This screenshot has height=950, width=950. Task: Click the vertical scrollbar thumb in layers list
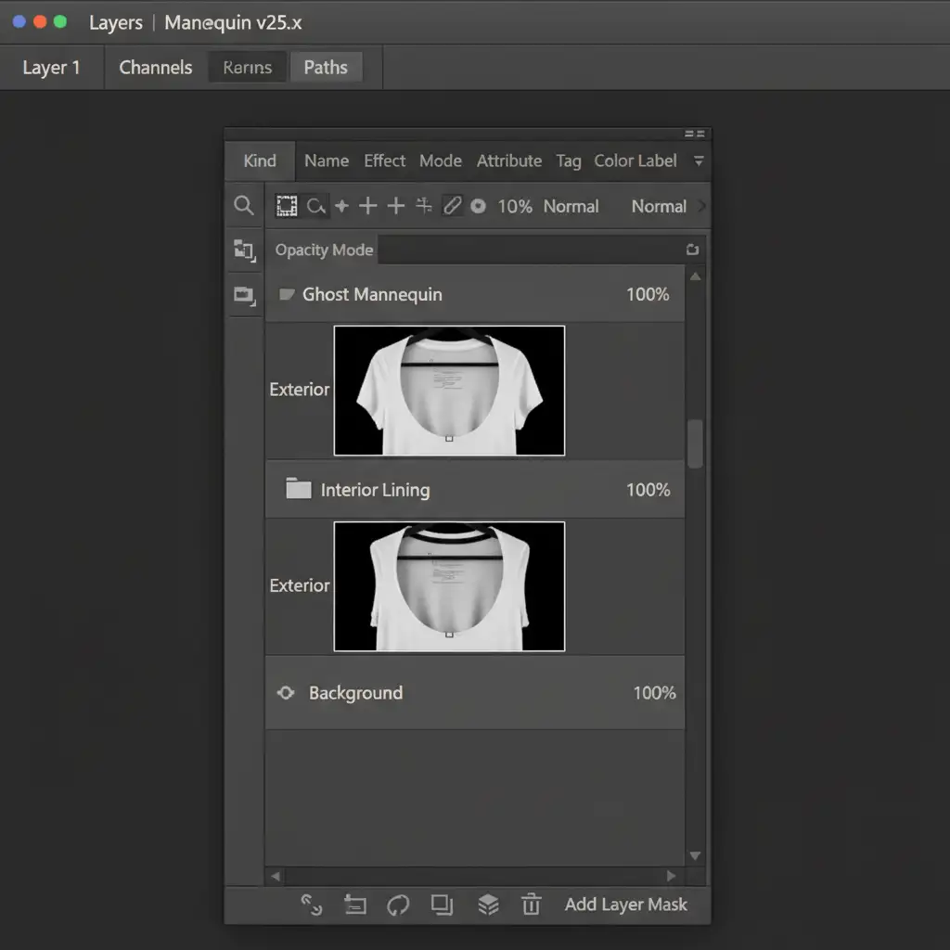(695, 443)
